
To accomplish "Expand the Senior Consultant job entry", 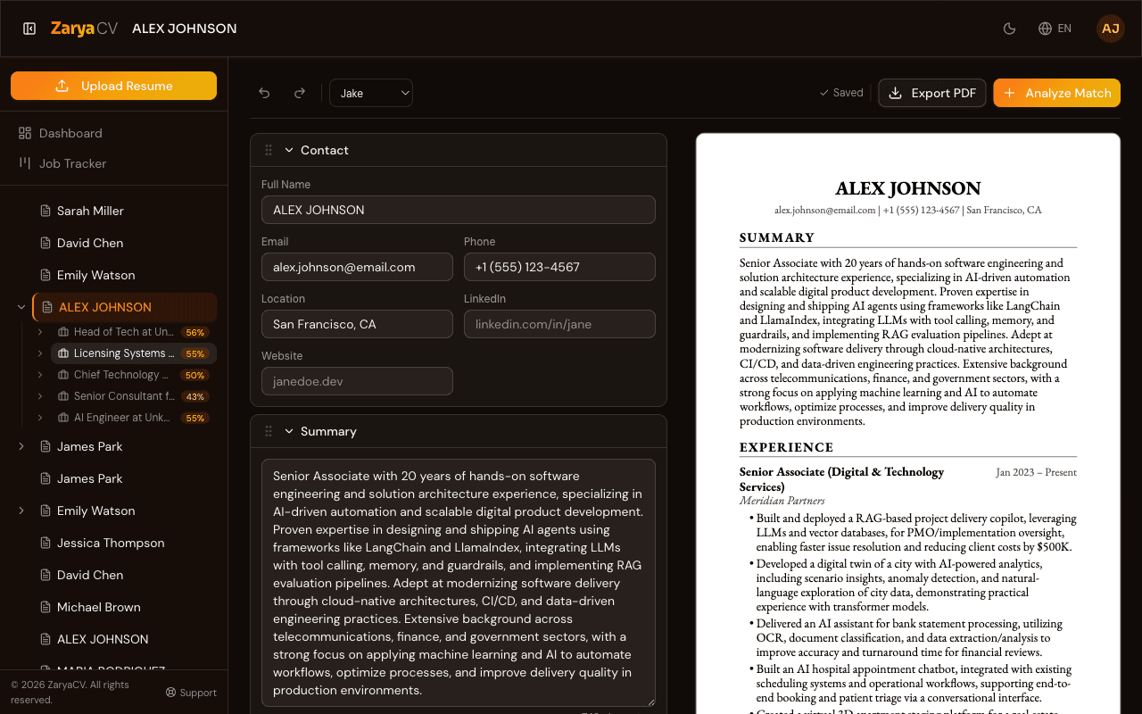I will tap(39, 395).
